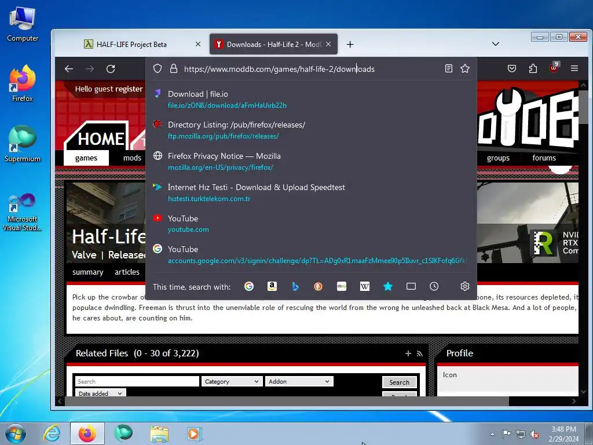This screenshot has width=593, height=445.
Task: Search this time with Amazon icon
Action: coord(272,286)
